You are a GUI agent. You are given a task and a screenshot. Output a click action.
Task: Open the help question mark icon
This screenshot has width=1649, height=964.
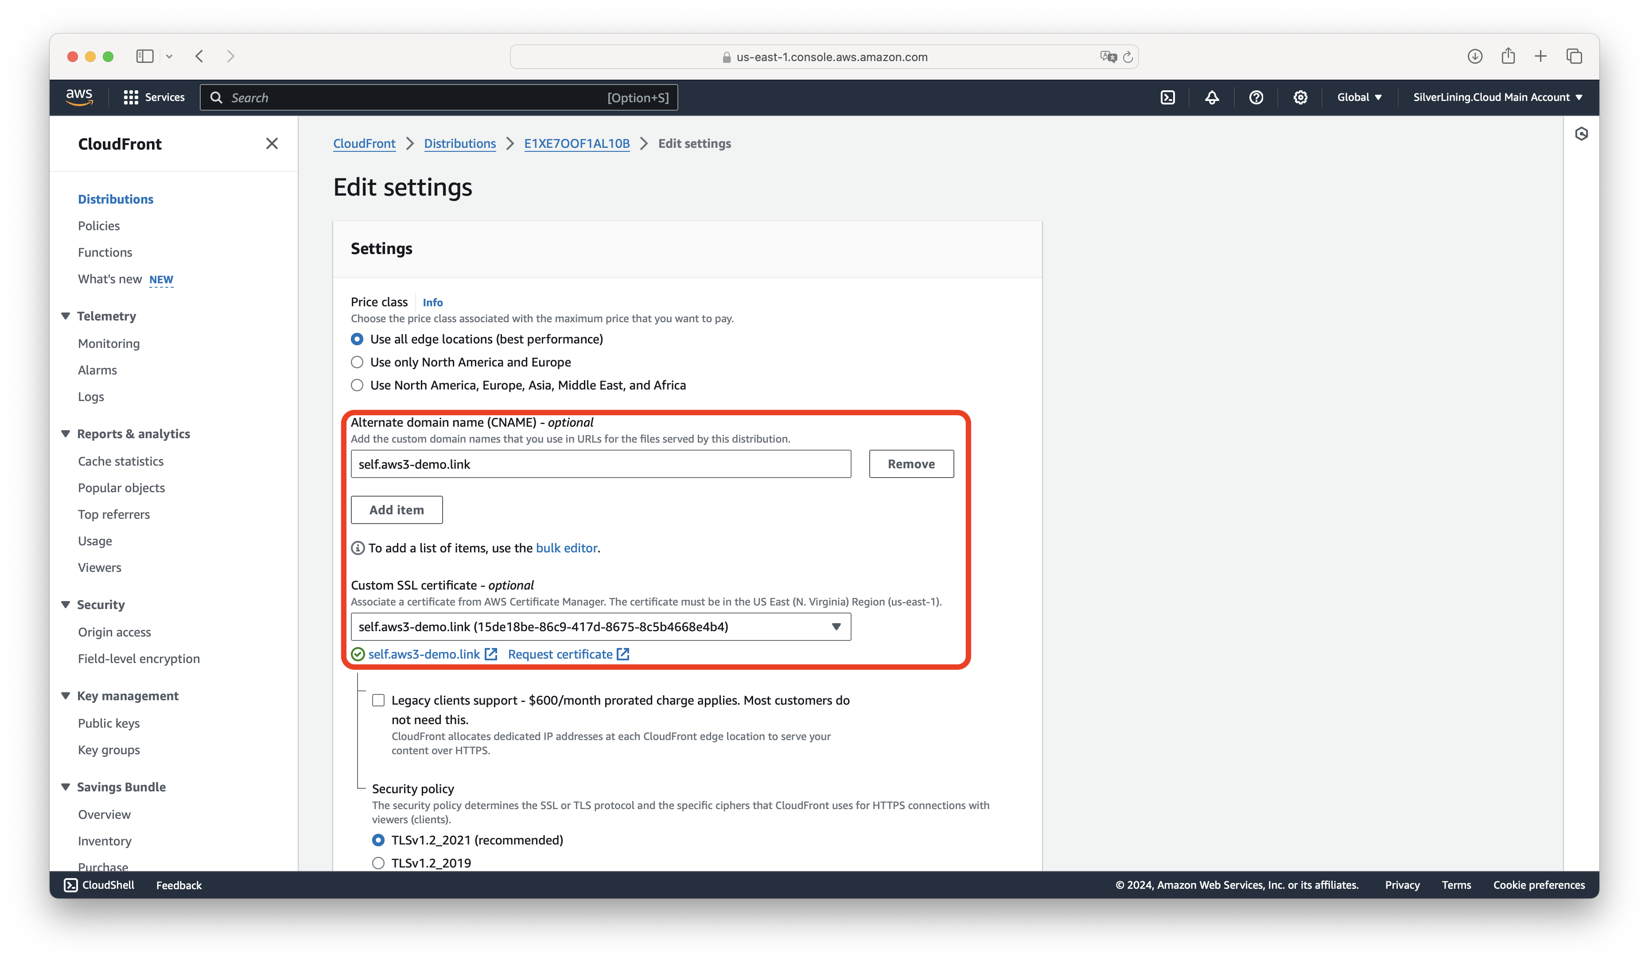tap(1256, 97)
